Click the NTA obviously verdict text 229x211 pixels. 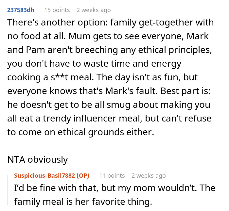click(x=38, y=160)
